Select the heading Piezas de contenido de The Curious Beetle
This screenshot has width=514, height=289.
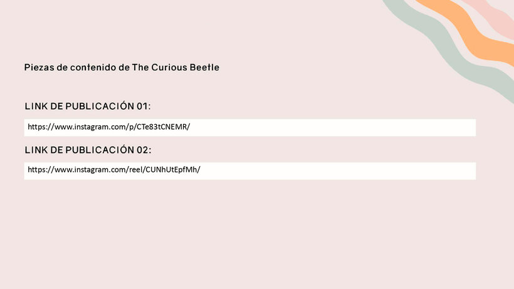point(122,68)
